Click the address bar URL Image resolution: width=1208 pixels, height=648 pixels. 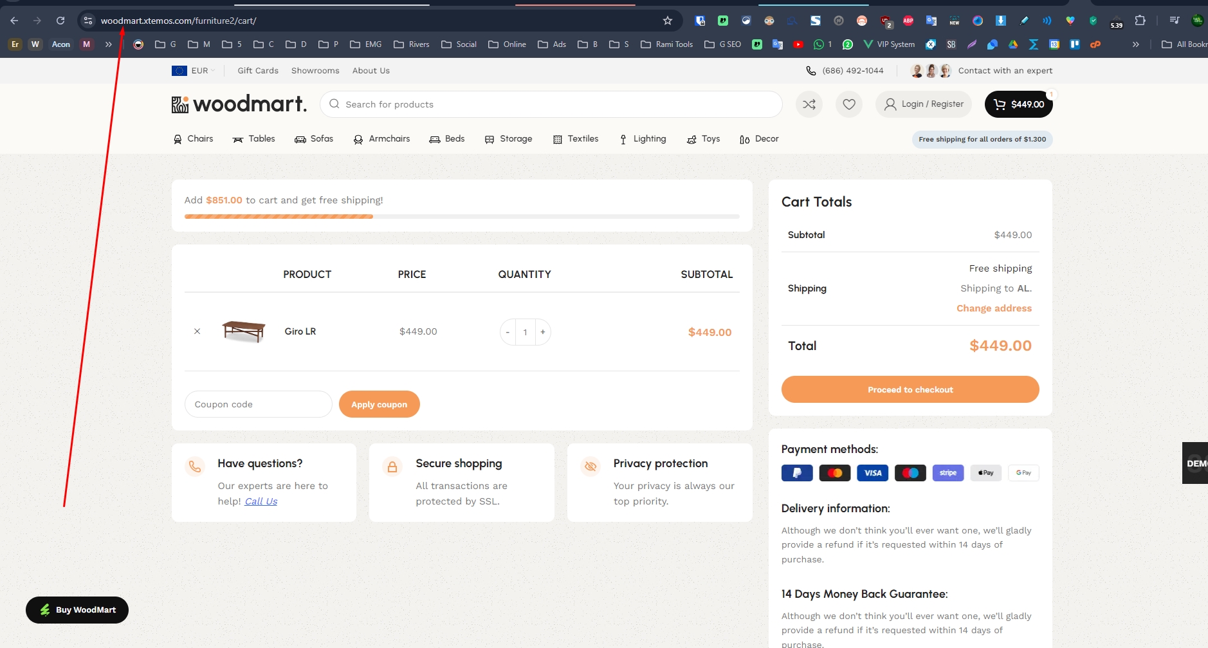click(178, 21)
